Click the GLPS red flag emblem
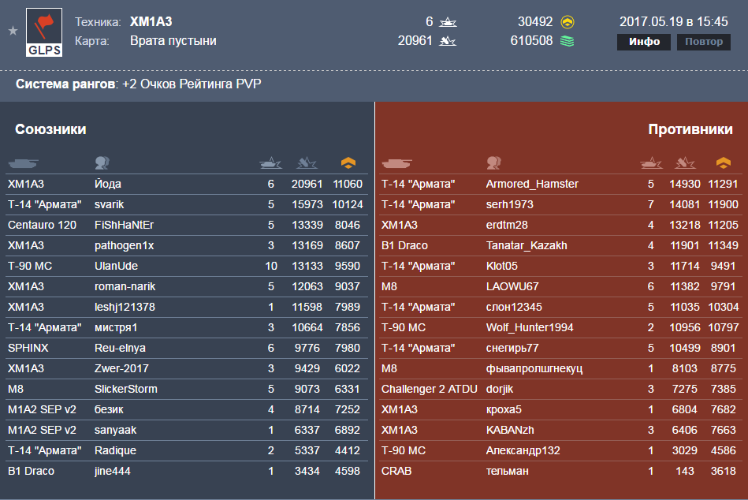The width and height of the screenshot is (748, 500). click(x=44, y=32)
